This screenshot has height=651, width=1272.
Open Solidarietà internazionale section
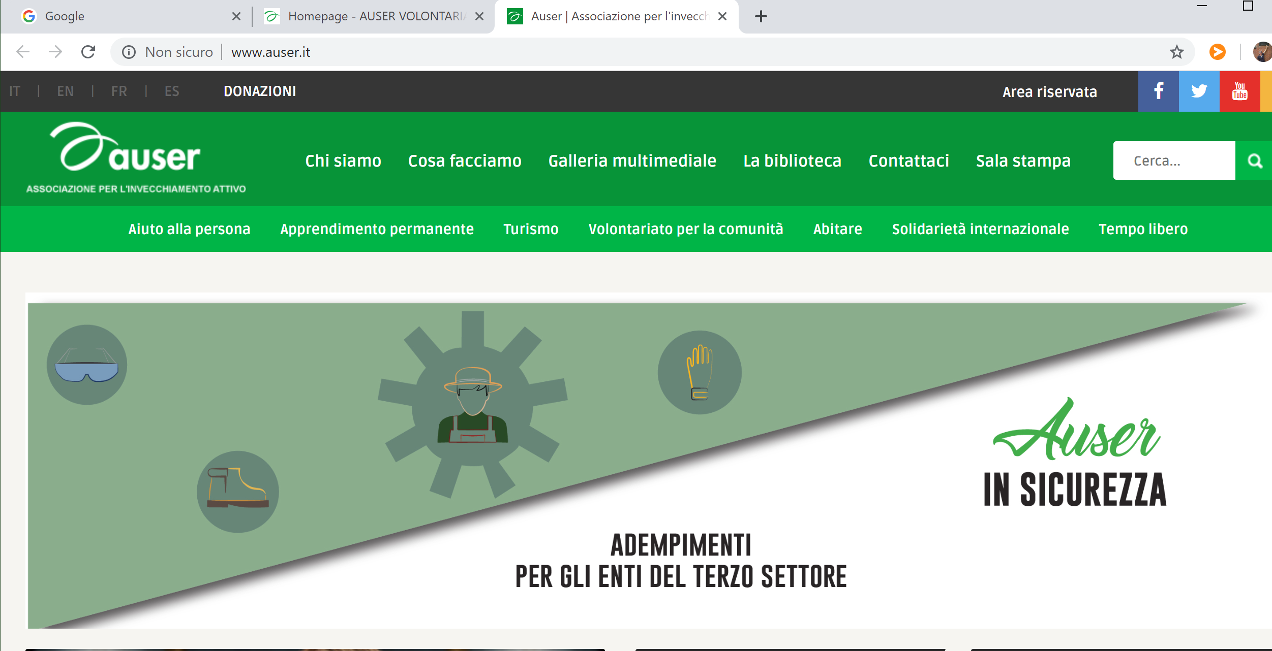pyautogui.click(x=980, y=229)
